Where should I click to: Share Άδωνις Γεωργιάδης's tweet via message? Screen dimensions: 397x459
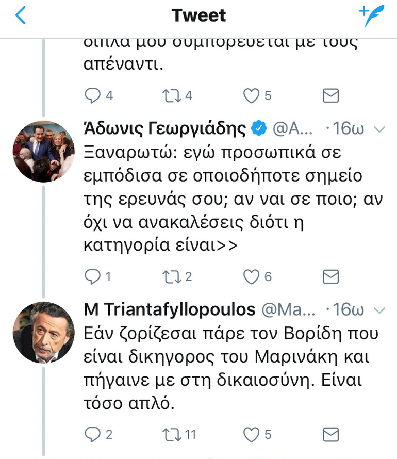click(330, 277)
